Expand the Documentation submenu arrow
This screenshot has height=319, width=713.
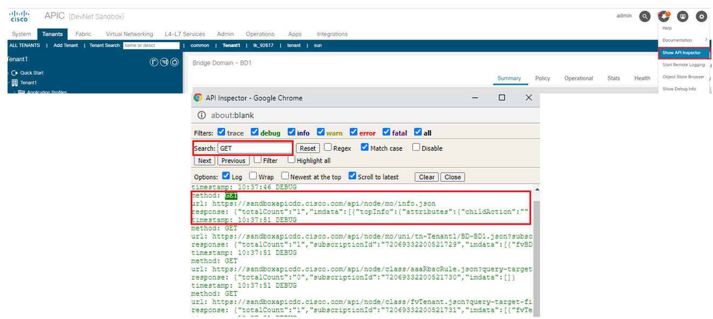point(706,40)
